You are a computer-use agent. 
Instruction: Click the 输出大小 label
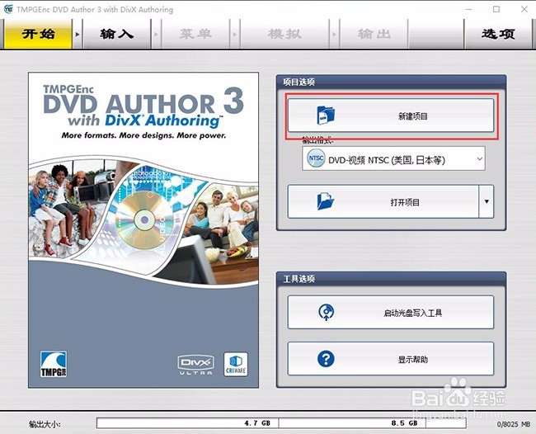pos(45,424)
